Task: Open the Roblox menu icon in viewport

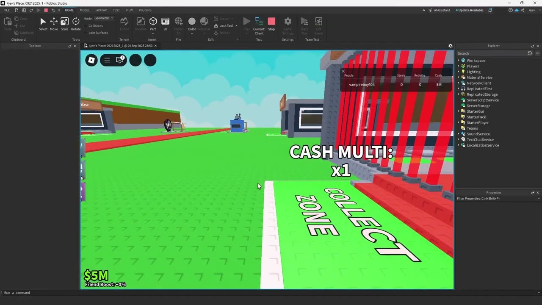Action: click(91, 60)
